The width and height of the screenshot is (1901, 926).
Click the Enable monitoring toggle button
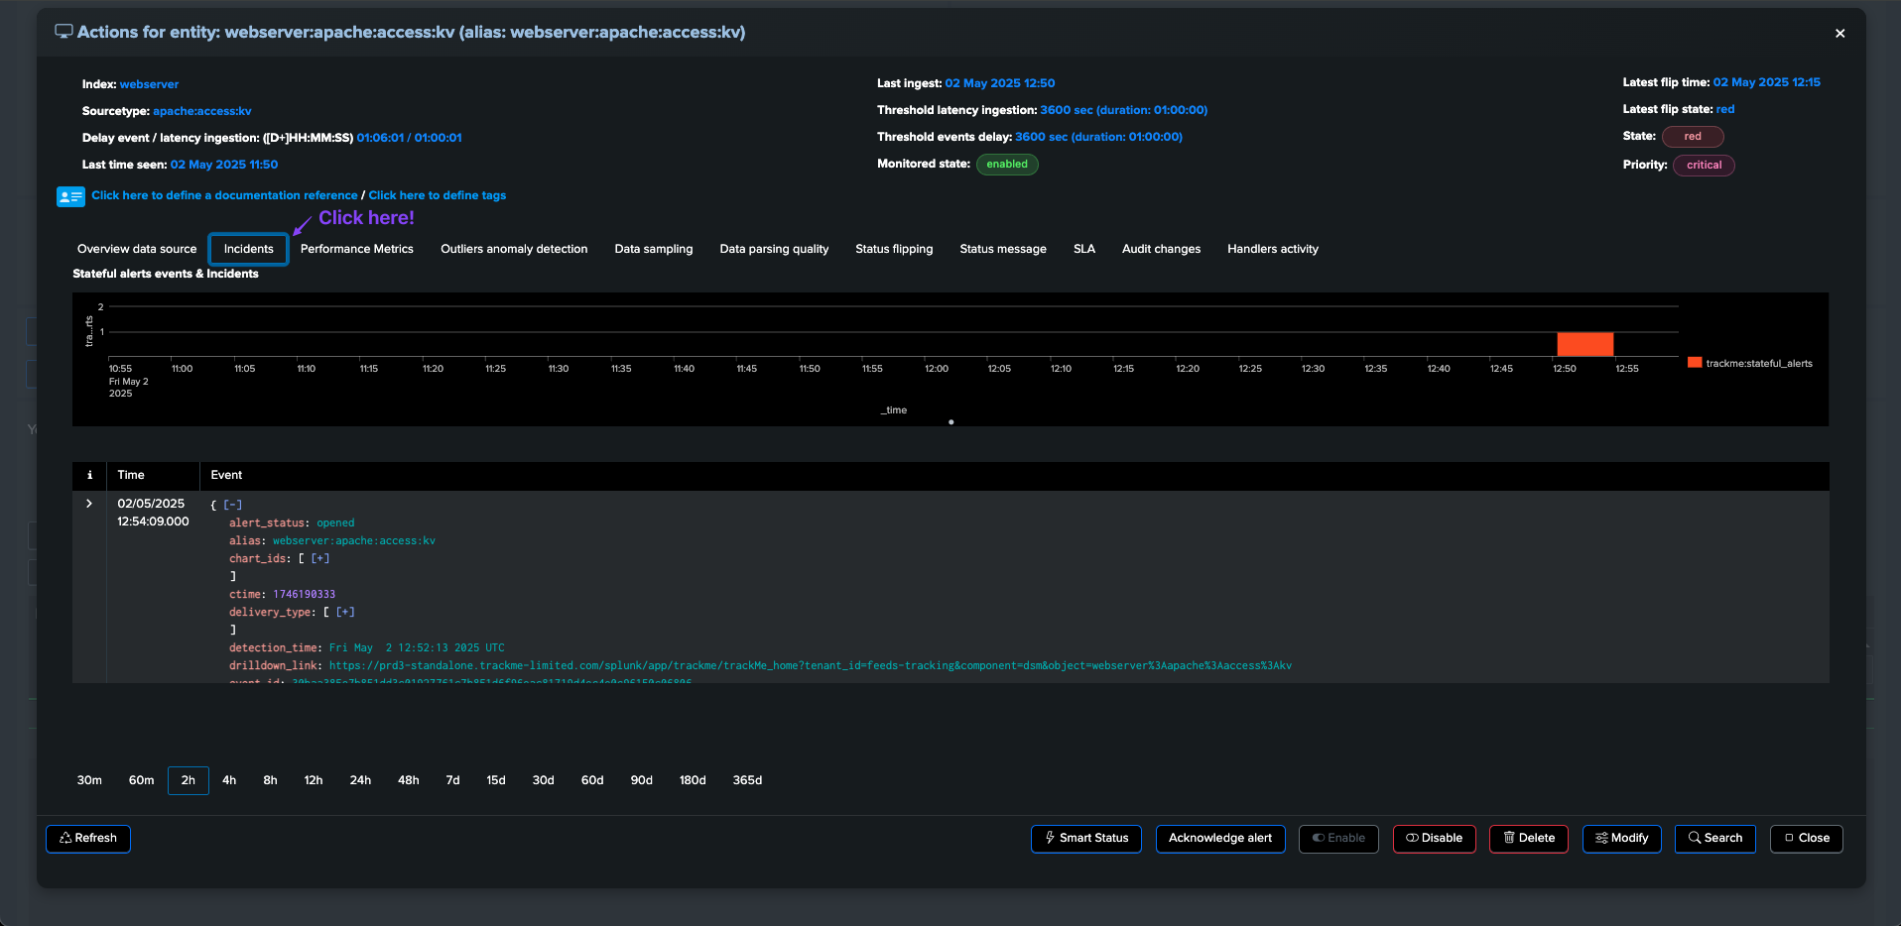(1338, 839)
